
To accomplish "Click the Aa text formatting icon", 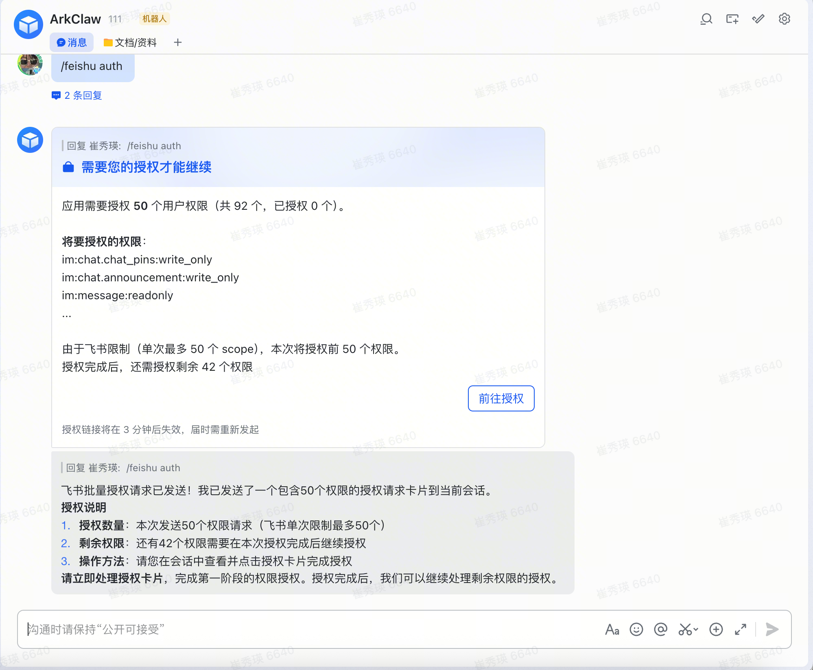I will (612, 629).
